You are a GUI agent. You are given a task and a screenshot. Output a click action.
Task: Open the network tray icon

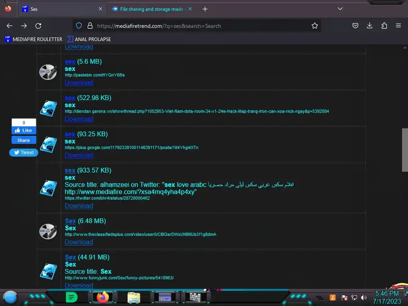coord(354,297)
